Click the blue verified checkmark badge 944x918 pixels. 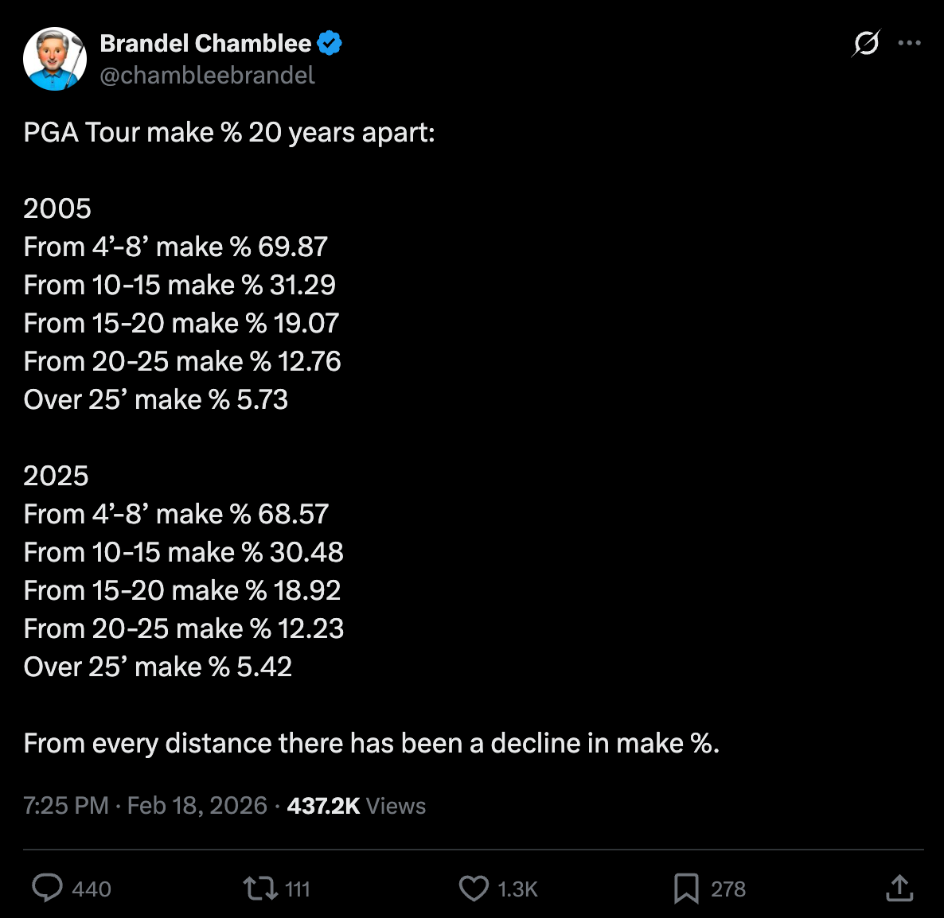pos(330,43)
